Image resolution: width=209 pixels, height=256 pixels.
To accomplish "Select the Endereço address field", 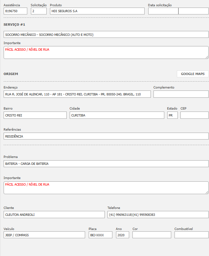I will coord(77,94).
